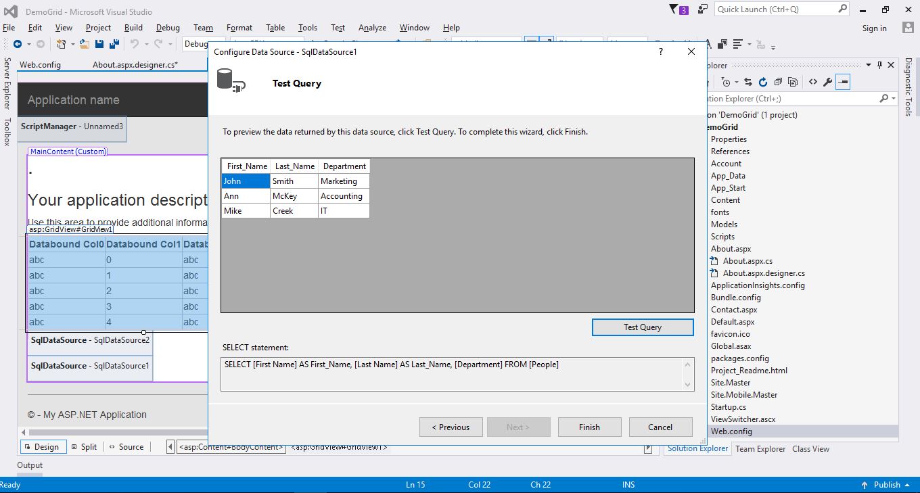This screenshot has height=493, width=920.
Task: Refresh the Solution Explorer
Action: 763,82
